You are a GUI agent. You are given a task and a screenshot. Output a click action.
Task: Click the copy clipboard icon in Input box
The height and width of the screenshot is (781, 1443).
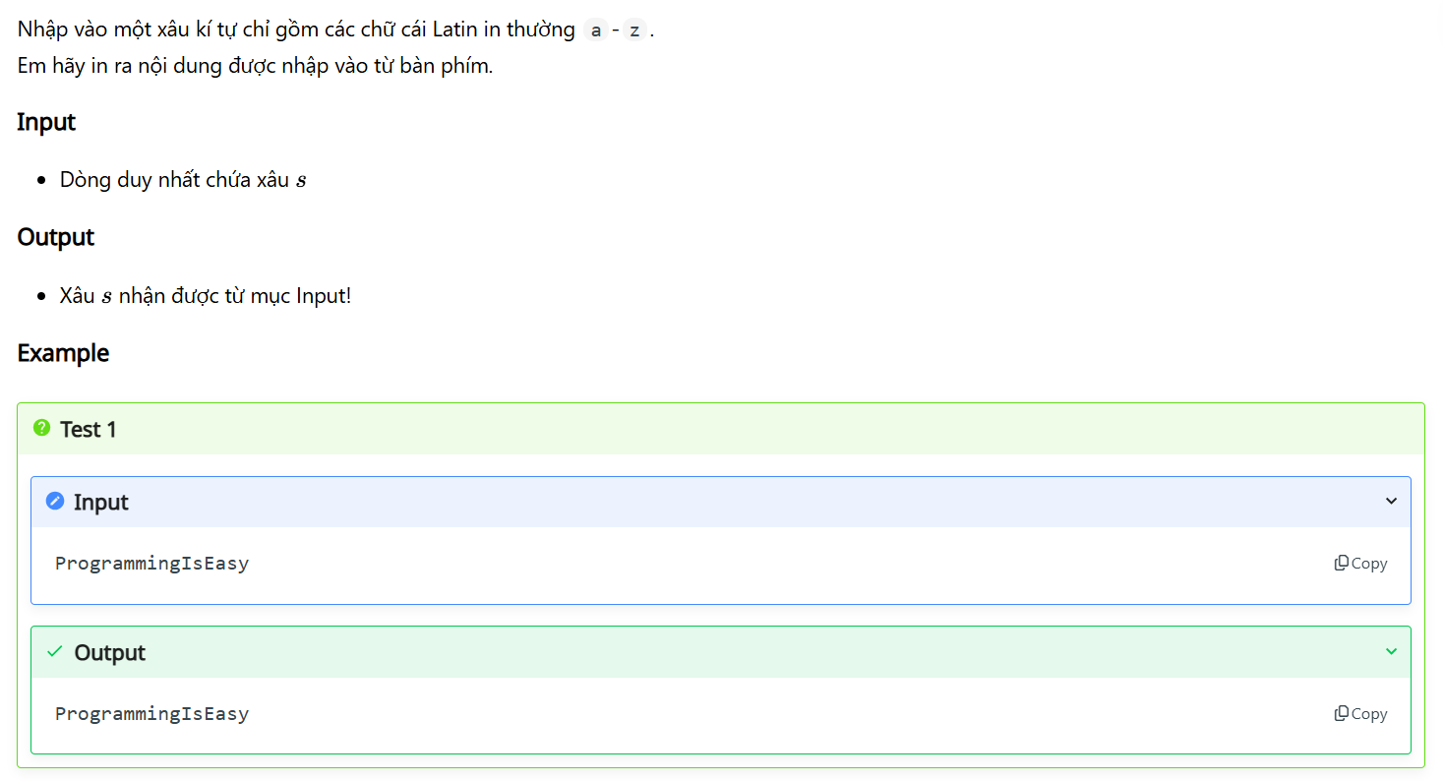click(1341, 564)
